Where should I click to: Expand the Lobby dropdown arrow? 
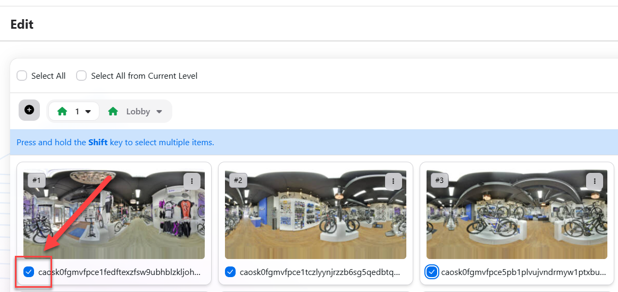(160, 112)
